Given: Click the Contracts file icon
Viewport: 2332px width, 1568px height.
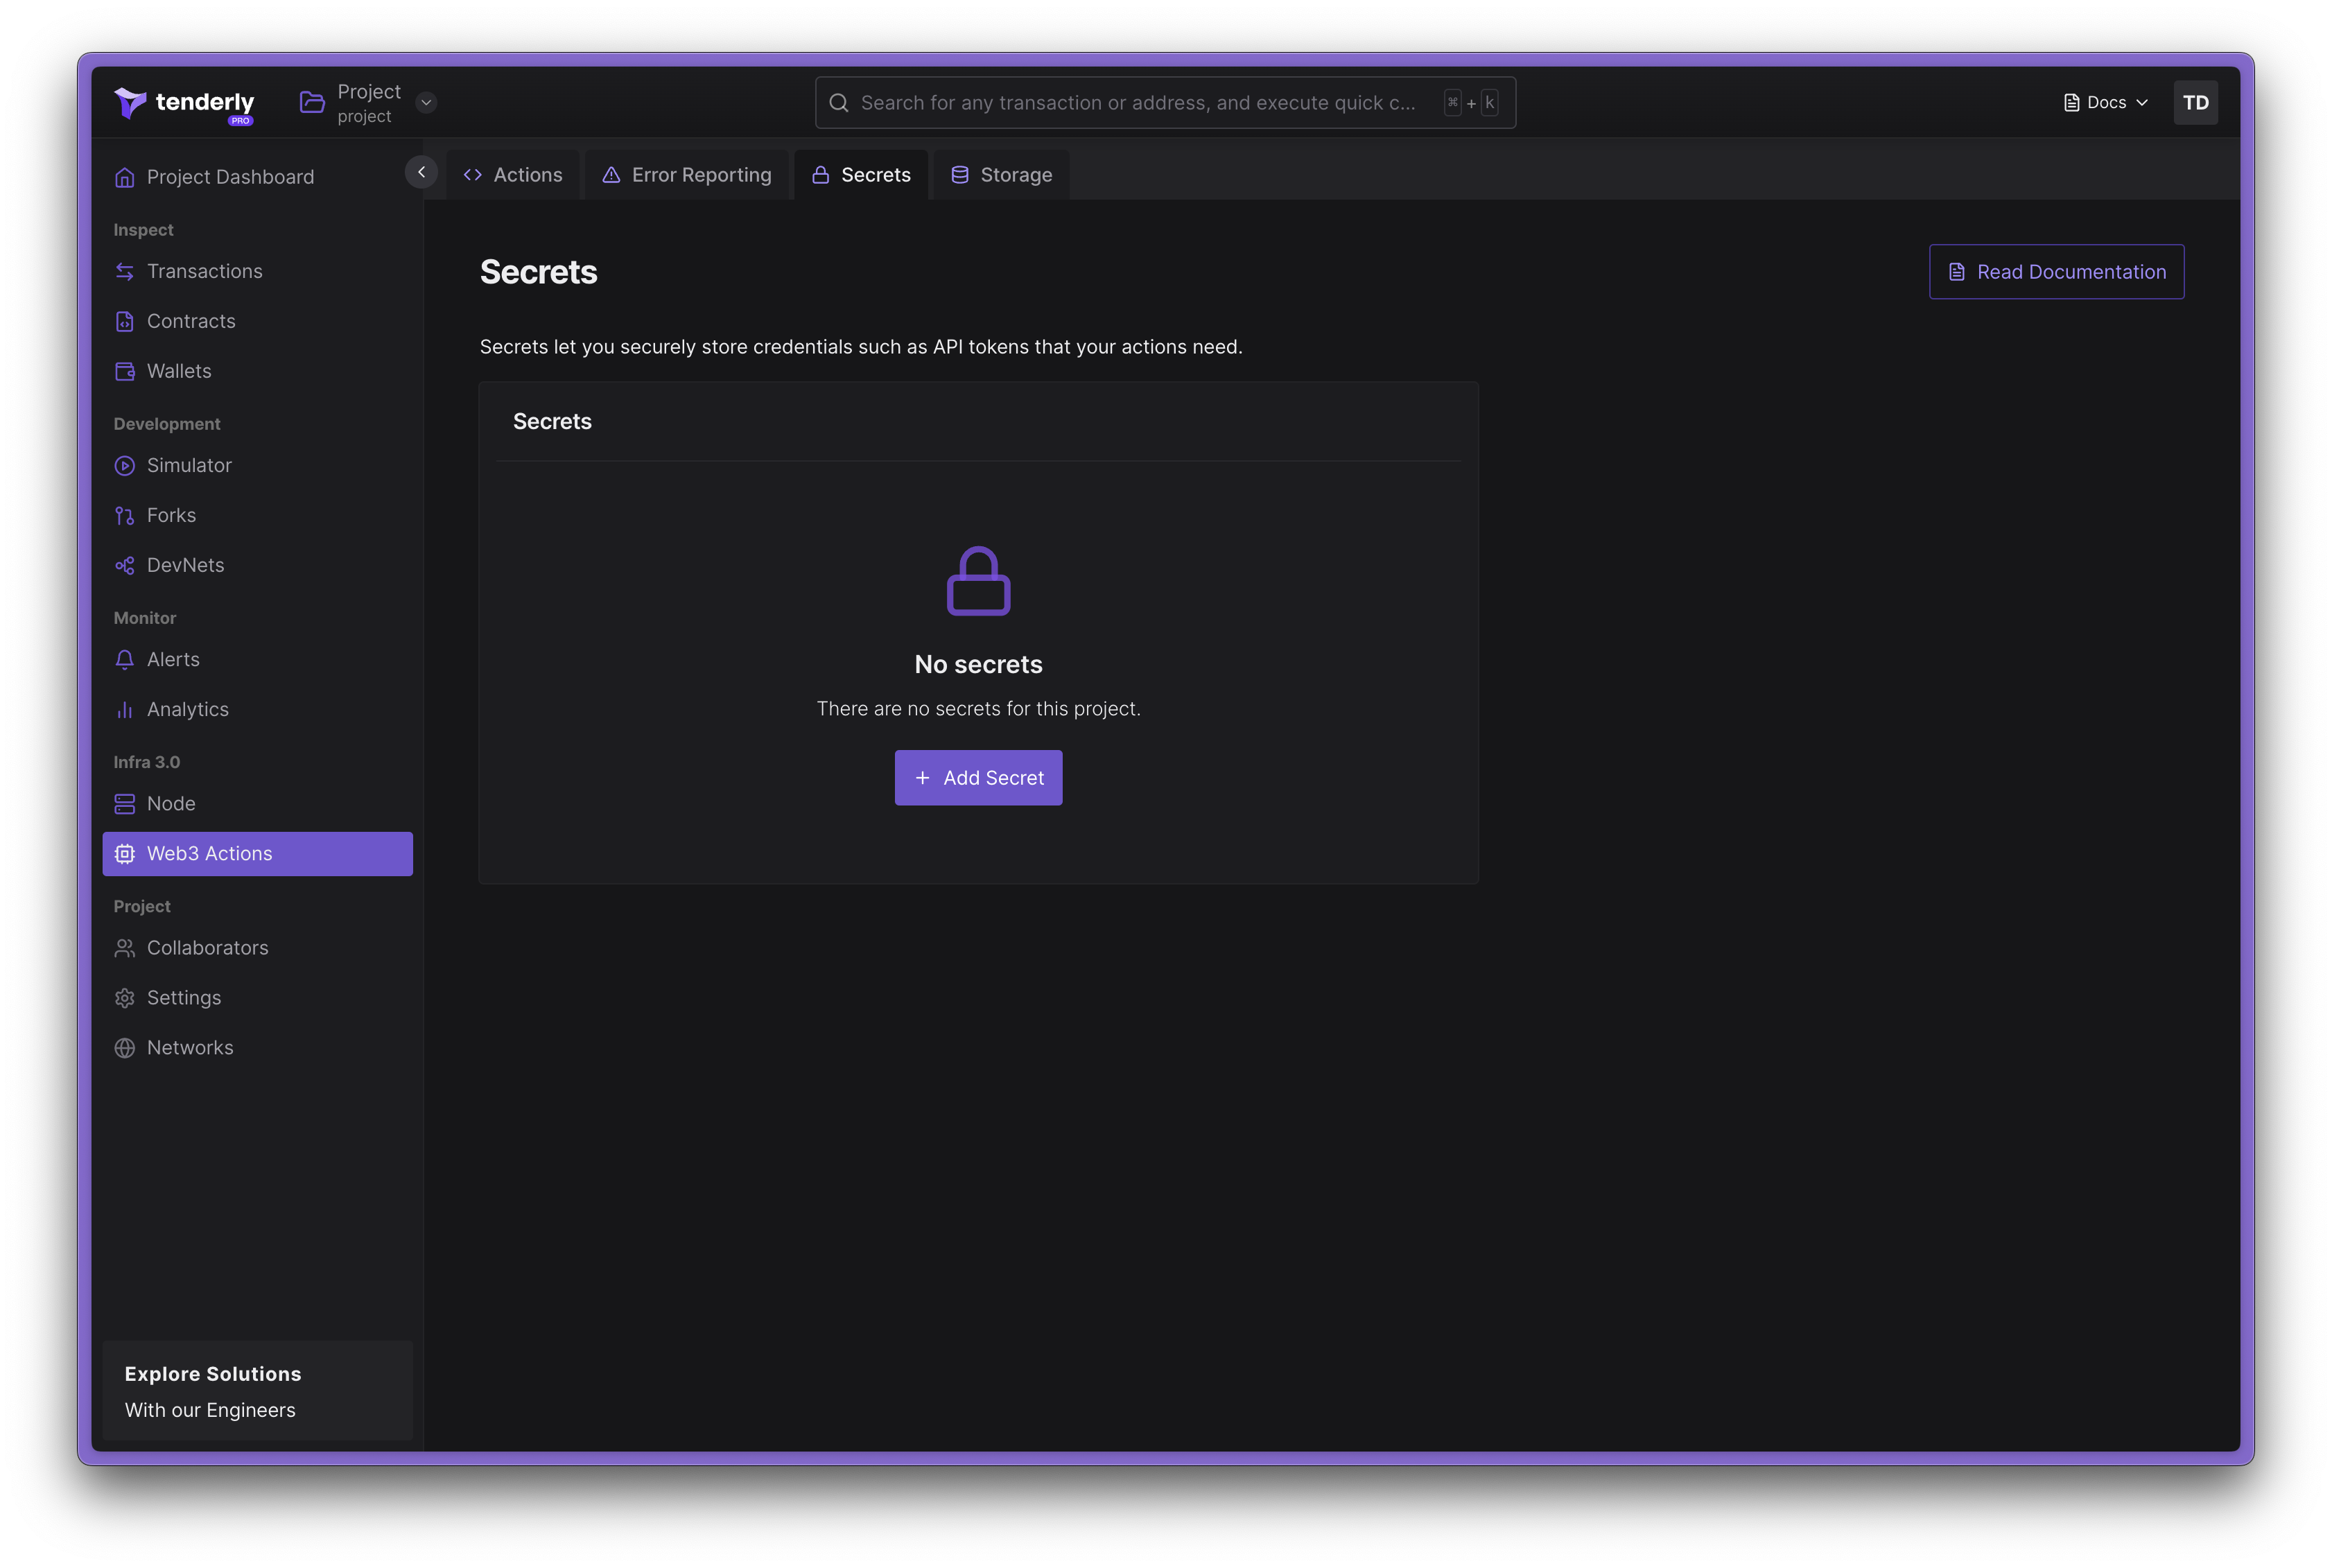Looking at the screenshot, I should click(124, 321).
